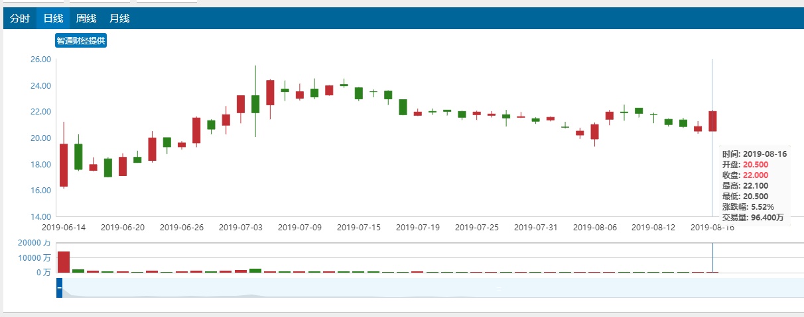
Task: Click the 20.00 price axis label
Action: click(40, 138)
